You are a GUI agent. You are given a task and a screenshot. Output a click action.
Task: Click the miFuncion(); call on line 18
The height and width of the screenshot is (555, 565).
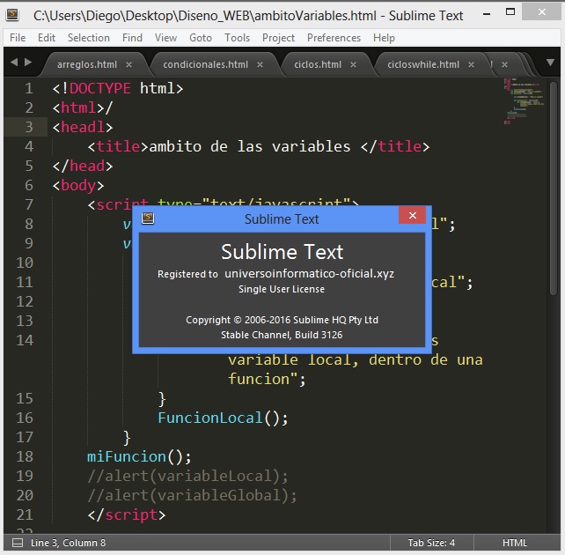[x=139, y=456]
